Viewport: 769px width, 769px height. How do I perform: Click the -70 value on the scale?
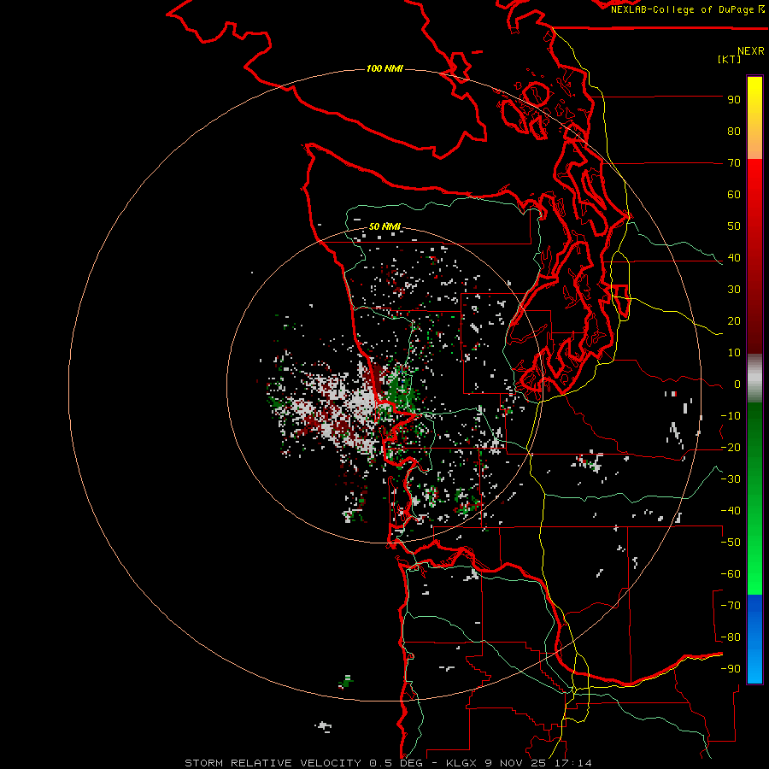coord(731,606)
